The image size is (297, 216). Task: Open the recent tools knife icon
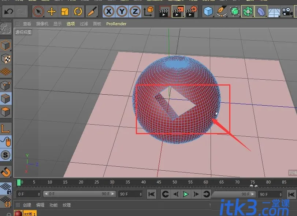(x=92, y=12)
